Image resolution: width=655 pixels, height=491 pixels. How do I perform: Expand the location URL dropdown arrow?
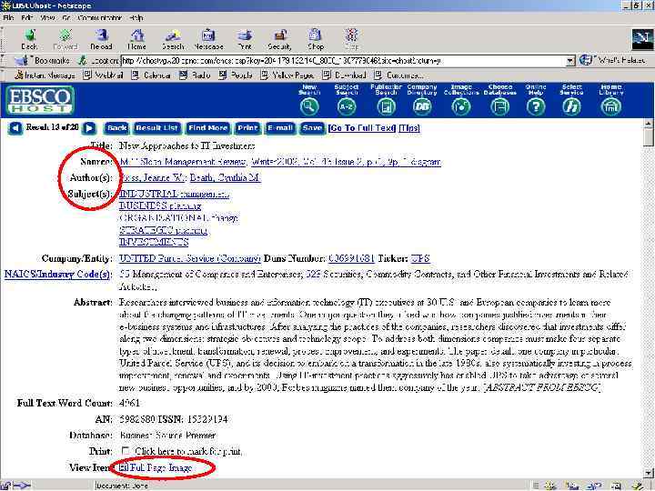click(x=570, y=61)
